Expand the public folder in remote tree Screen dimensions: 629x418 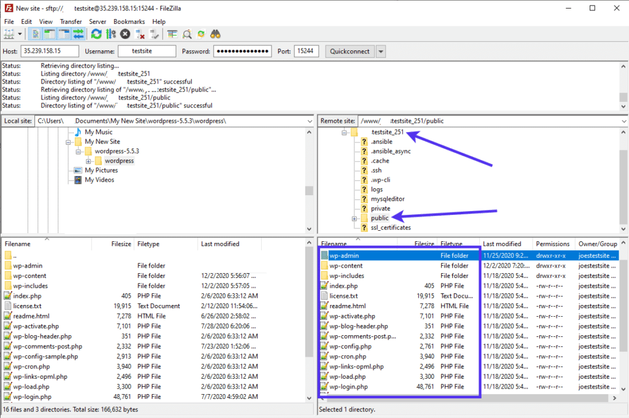click(353, 218)
